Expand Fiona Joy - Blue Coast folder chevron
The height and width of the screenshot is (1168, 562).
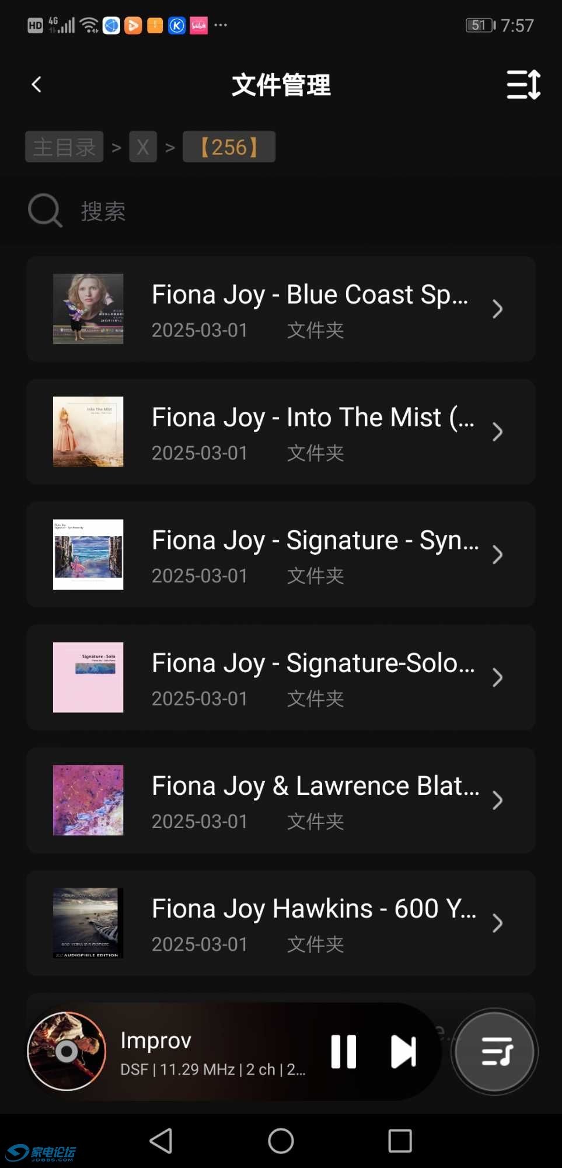pos(497,309)
